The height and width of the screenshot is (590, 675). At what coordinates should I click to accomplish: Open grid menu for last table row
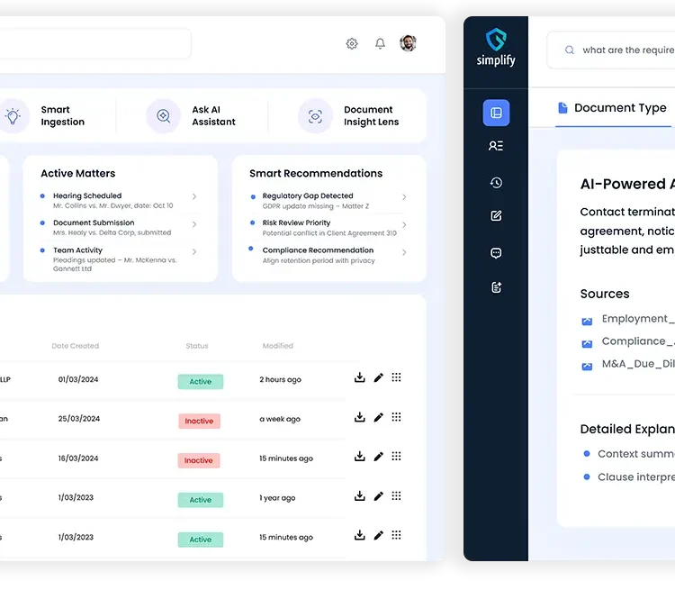pyautogui.click(x=396, y=535)
